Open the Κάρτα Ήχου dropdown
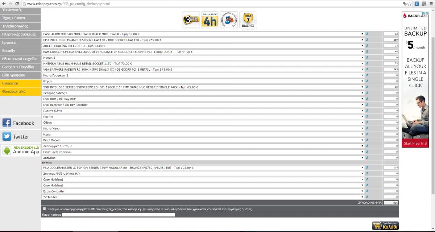The width and height of the screenshot is (435, 232). pos(203,128)
